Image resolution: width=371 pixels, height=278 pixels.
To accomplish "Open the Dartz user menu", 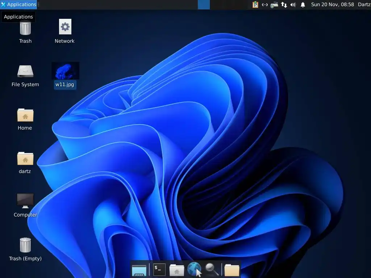I will coord(364,4).
